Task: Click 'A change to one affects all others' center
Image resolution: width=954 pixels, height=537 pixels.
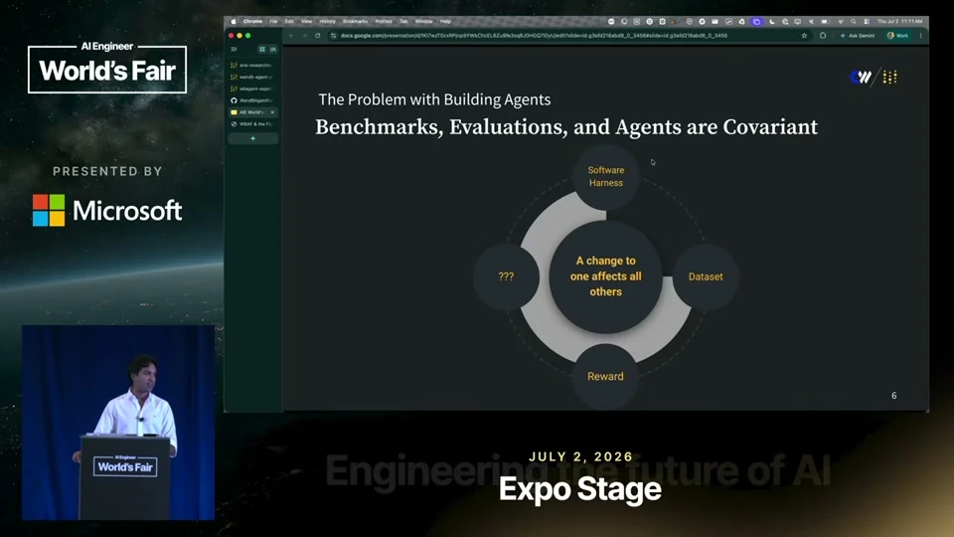Action: 606,276
